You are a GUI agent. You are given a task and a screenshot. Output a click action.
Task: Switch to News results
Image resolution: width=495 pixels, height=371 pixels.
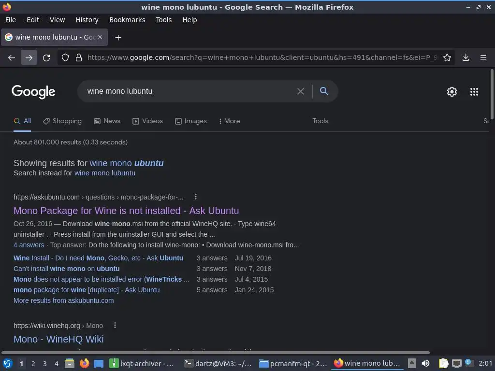pos(107,121)
